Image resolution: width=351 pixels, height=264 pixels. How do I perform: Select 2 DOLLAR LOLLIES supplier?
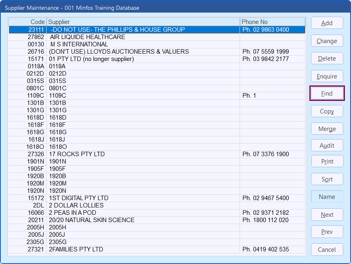point(157,205)
